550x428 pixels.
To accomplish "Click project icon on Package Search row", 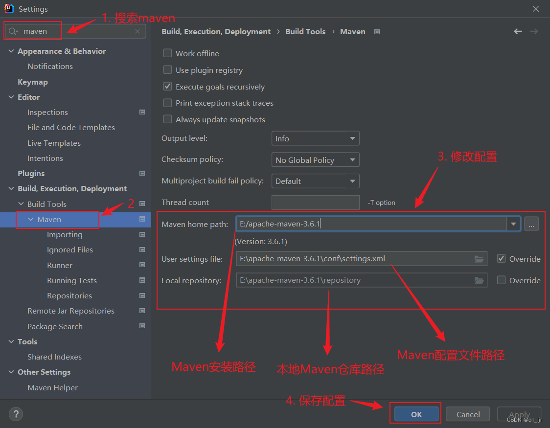I will point(142,326).
